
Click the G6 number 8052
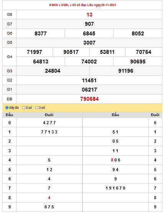pos(138,33)
